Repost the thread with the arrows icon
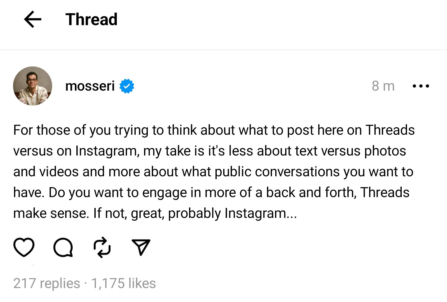447x302 pixels. [x=102, y=248]
